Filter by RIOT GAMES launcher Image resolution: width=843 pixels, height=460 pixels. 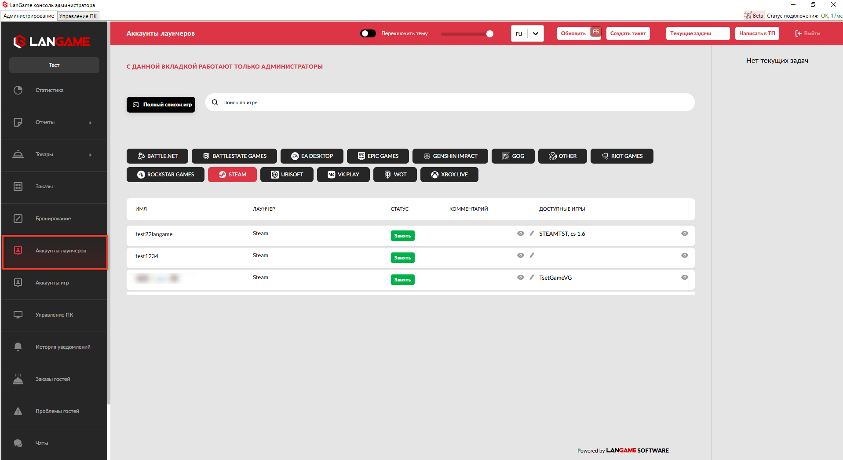[x=622, y=156]
